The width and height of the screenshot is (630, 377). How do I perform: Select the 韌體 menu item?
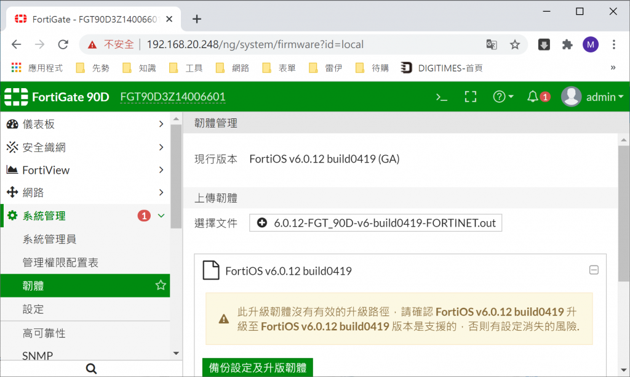pos(85,286)
